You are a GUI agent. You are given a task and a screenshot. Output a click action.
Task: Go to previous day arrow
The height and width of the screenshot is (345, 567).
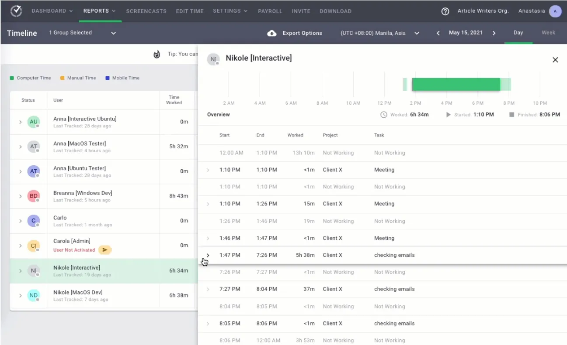coord(438,33)
